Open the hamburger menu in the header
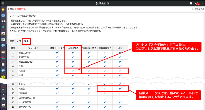Screen dimensions: 205x110 click(3, 3)
